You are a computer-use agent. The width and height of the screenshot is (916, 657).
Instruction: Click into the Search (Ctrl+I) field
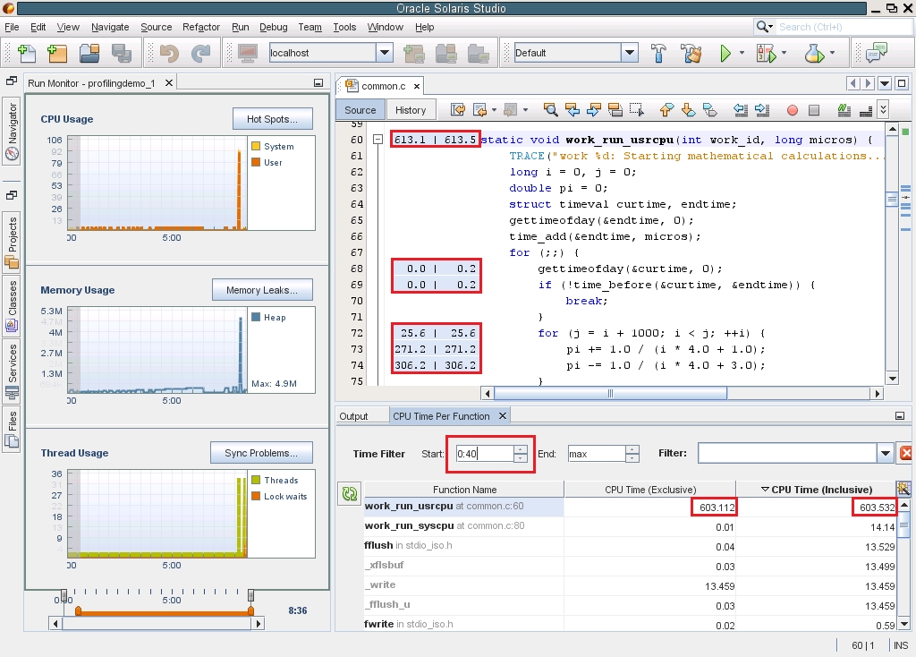[x=844, y=27]
